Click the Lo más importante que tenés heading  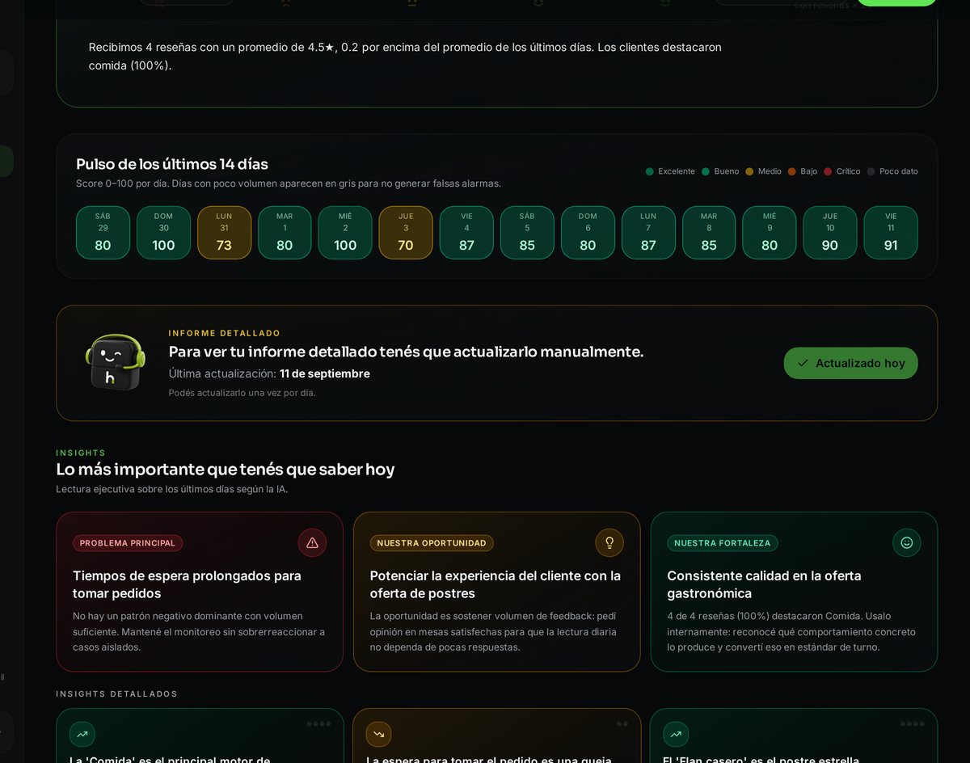pyautogui.click(x=226, y=470)
